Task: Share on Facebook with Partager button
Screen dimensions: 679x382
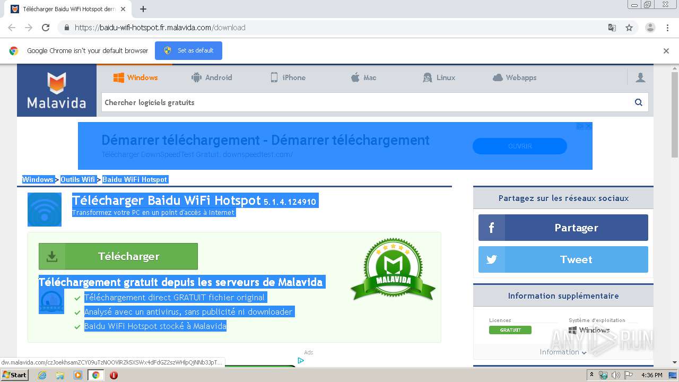Action: pos(563,228)
